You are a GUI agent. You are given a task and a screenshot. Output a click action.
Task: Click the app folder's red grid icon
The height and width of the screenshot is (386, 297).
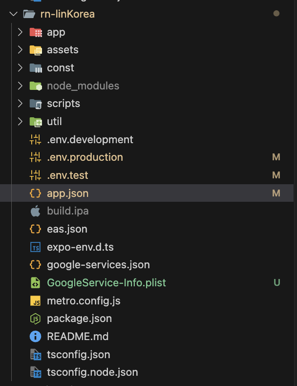coord(35,32)
